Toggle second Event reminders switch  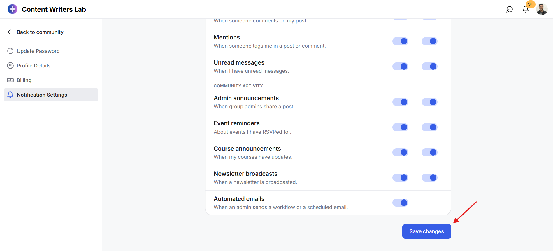point(429,127)
